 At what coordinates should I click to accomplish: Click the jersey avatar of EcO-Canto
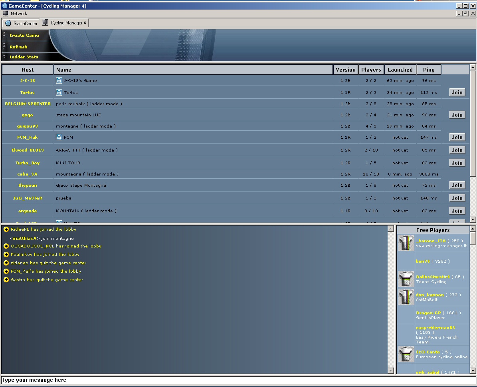(x=406, y=354)
